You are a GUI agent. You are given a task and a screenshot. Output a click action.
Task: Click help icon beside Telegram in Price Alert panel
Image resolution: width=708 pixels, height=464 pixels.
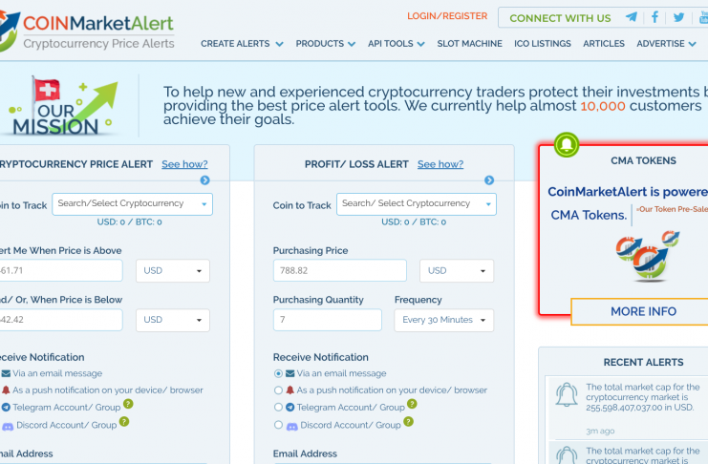(x=128, y=404)
